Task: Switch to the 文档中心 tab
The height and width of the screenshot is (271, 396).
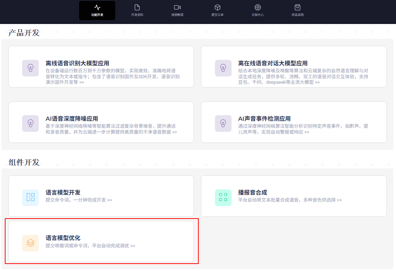Action: click(257, 10)
